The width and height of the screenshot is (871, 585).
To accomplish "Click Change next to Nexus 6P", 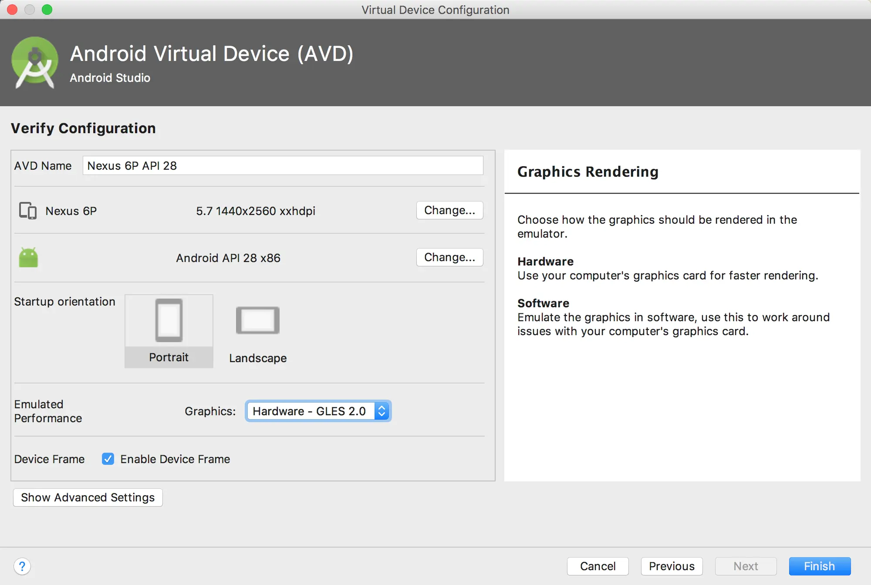I will pos(449,210).
